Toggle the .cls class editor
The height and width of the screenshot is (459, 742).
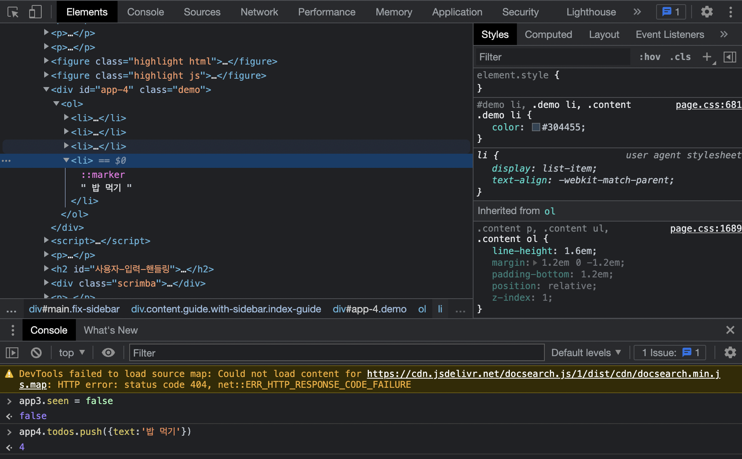tap(680, 57)
